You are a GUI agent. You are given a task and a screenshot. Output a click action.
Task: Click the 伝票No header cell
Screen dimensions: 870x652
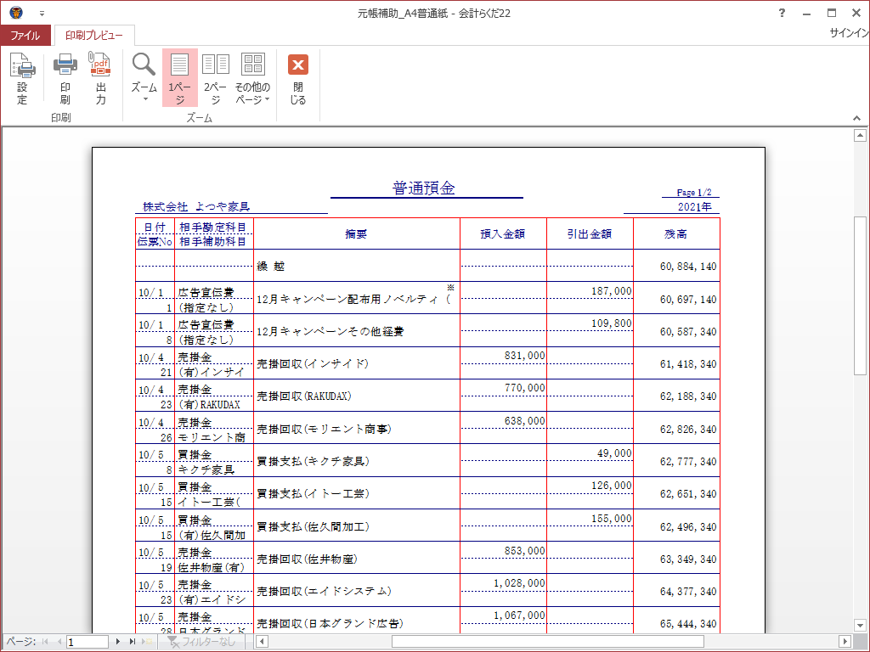pyautogui.click(x=155, y=242)
